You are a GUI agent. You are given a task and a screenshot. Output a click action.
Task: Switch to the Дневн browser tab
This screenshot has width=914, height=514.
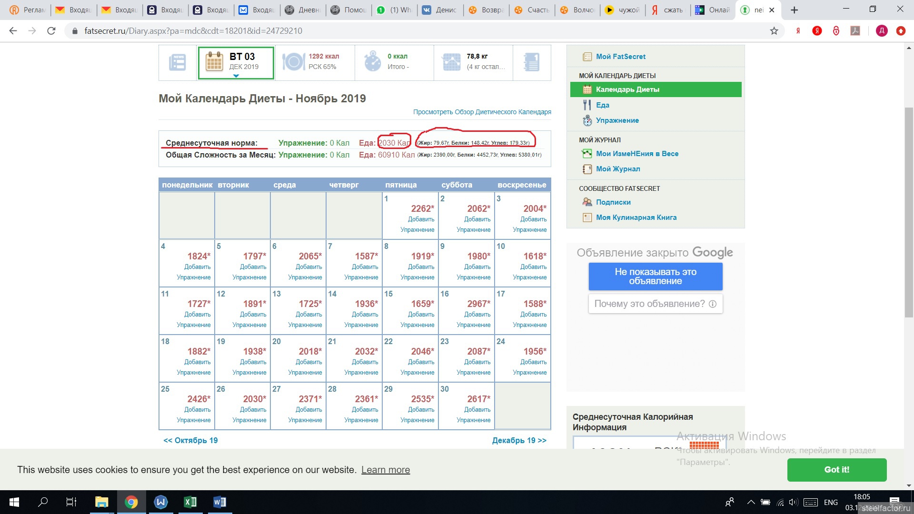click(303, 10)
